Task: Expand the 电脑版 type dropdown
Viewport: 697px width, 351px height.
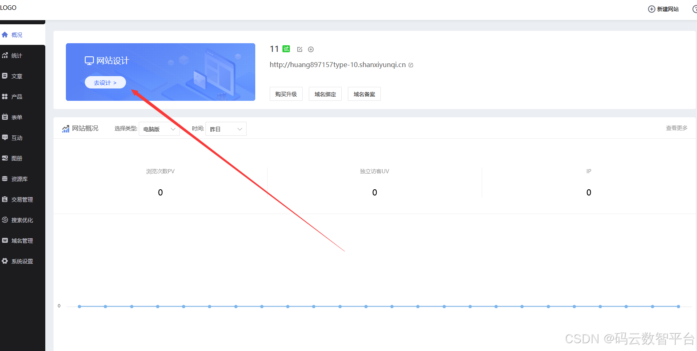Action: [x=159, y=129]
